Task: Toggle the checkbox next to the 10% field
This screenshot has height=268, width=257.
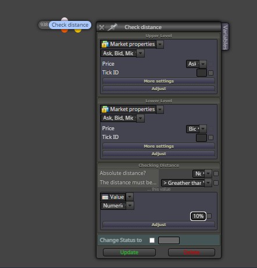Action: [x=209, y=216]
